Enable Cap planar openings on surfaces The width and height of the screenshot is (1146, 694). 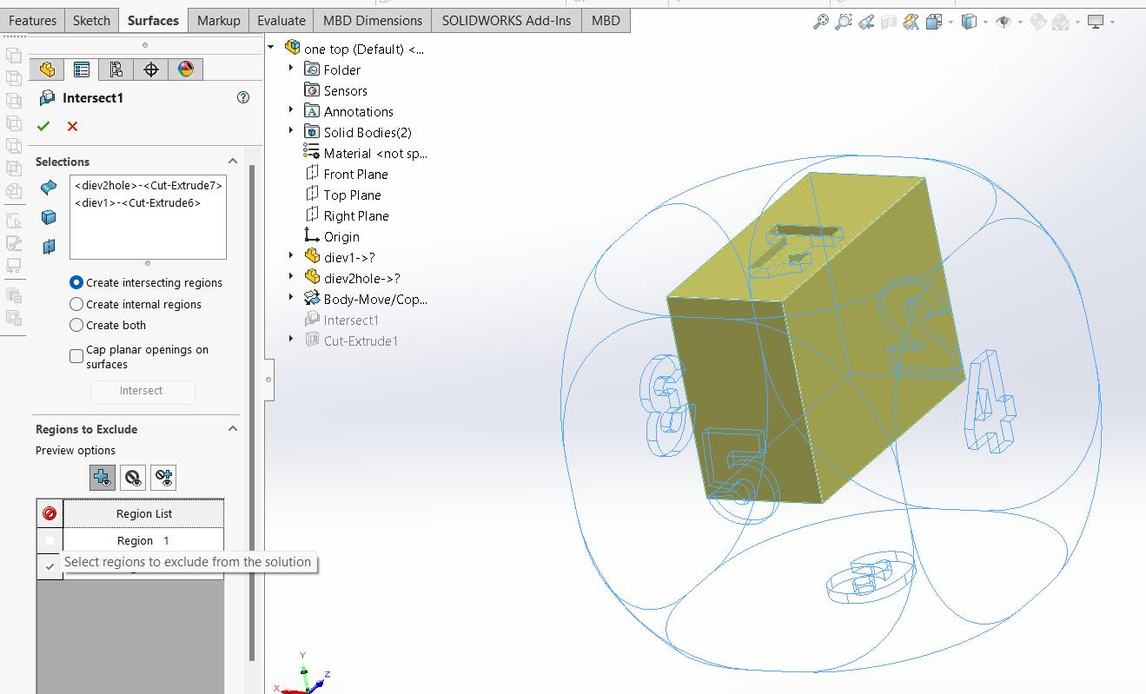76,356
